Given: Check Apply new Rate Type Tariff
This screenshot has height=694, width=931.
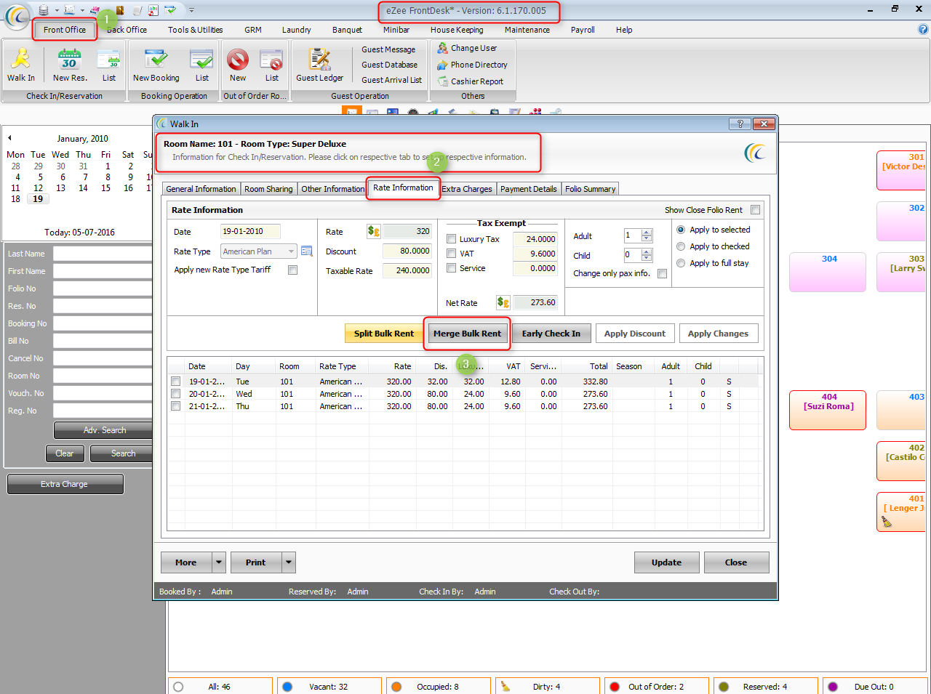Looking at the screenshot, I should click(x=292, y=270).
